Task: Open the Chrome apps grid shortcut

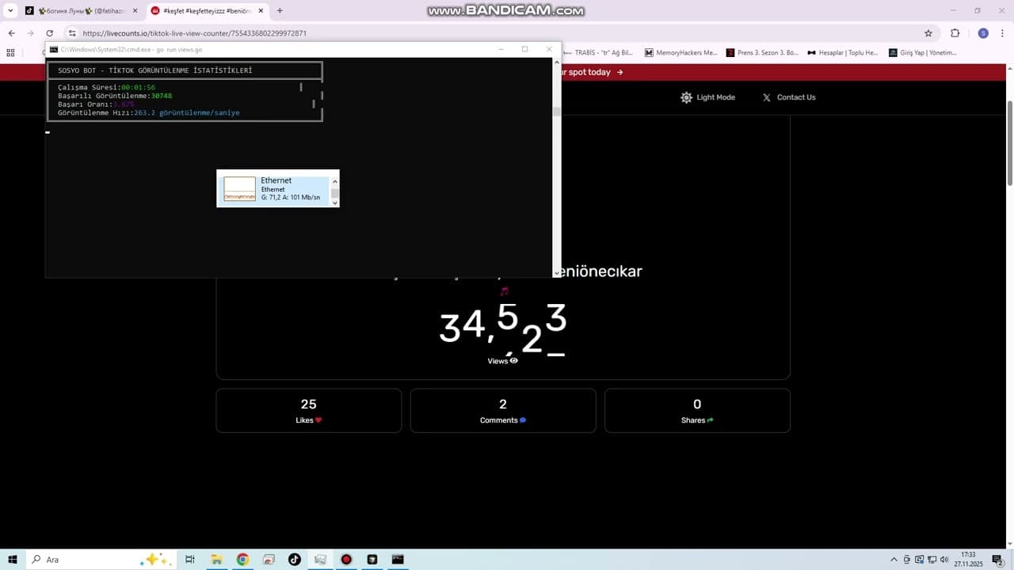Action: point(10,53)
